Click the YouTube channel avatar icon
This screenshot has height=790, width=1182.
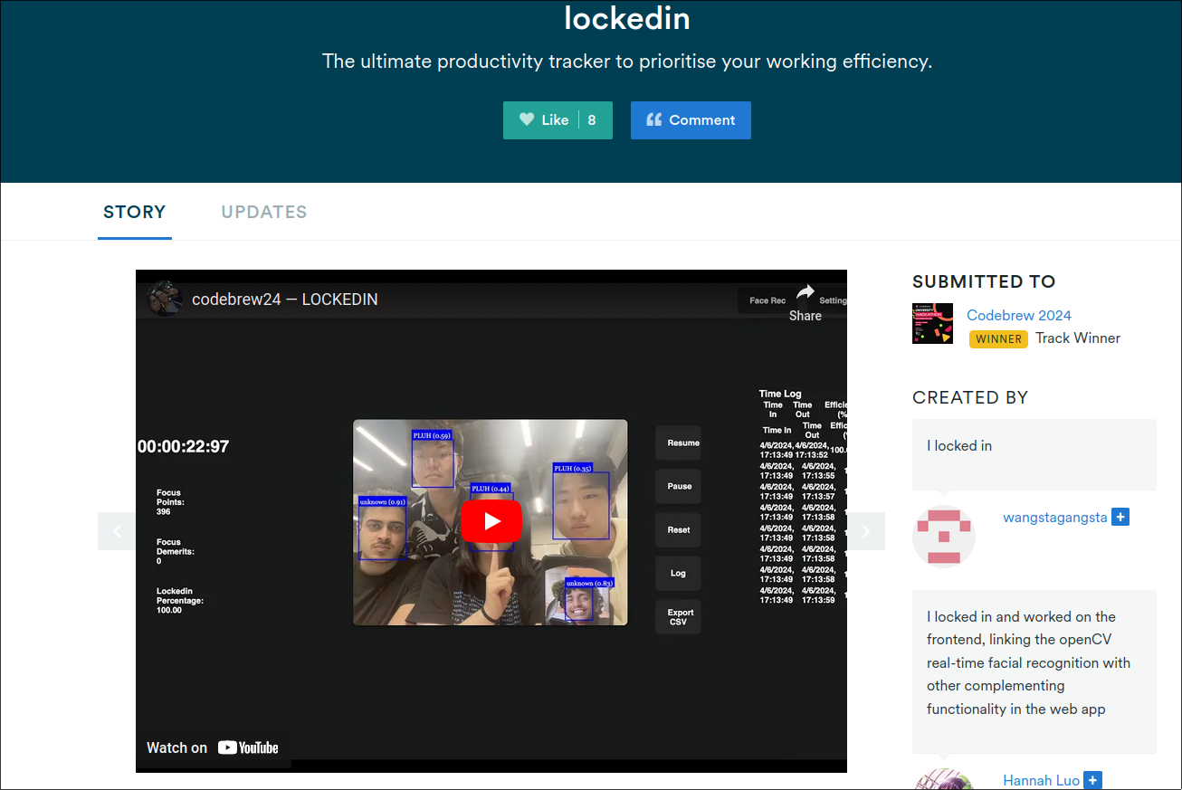pyautogui.click(x=166, y=299)
